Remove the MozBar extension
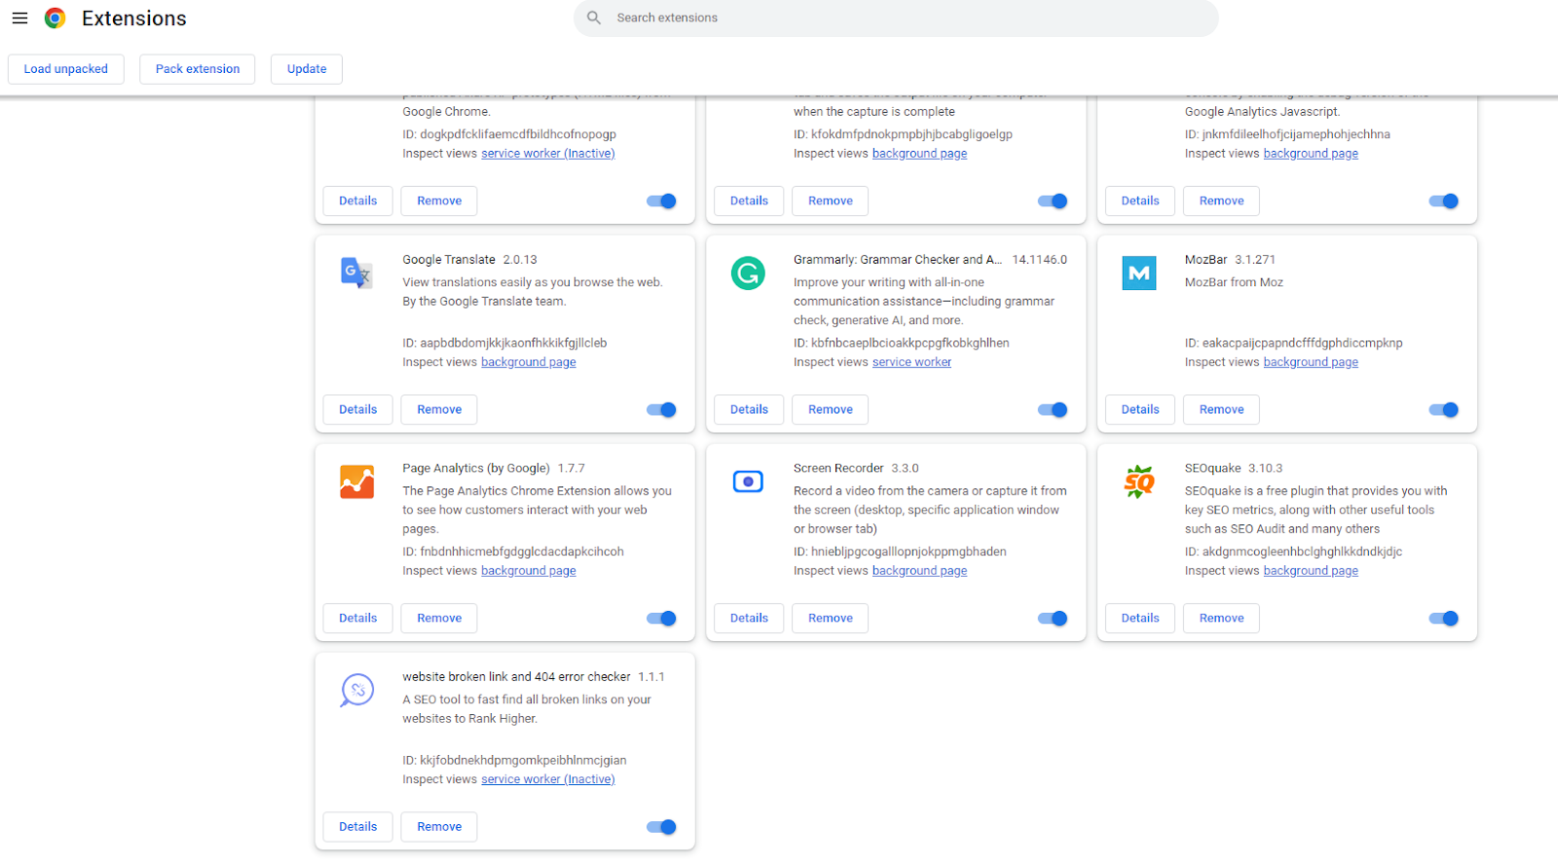The height and width of the screenshot is (863, 1558). point(1221,410)
